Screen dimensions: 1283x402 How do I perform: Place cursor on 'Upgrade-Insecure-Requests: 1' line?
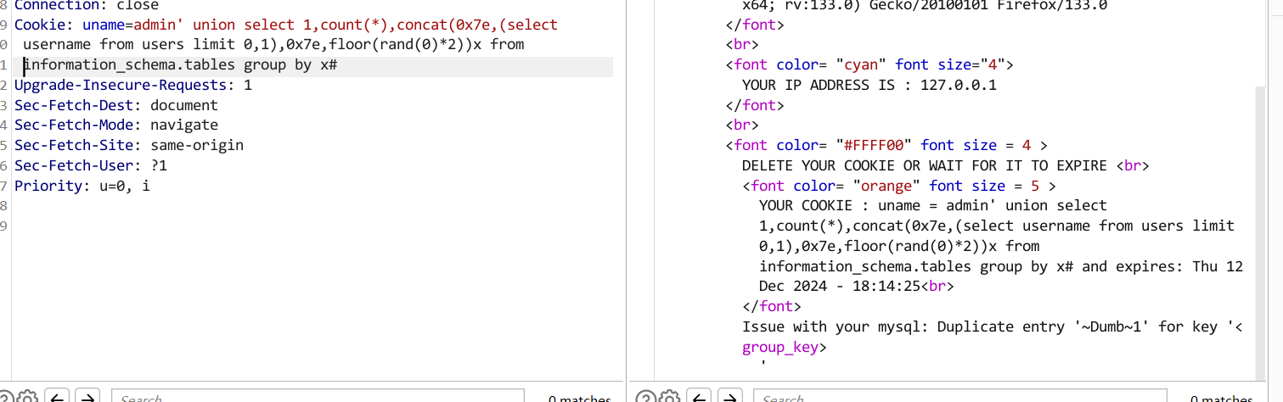click(x=133, y=86)
